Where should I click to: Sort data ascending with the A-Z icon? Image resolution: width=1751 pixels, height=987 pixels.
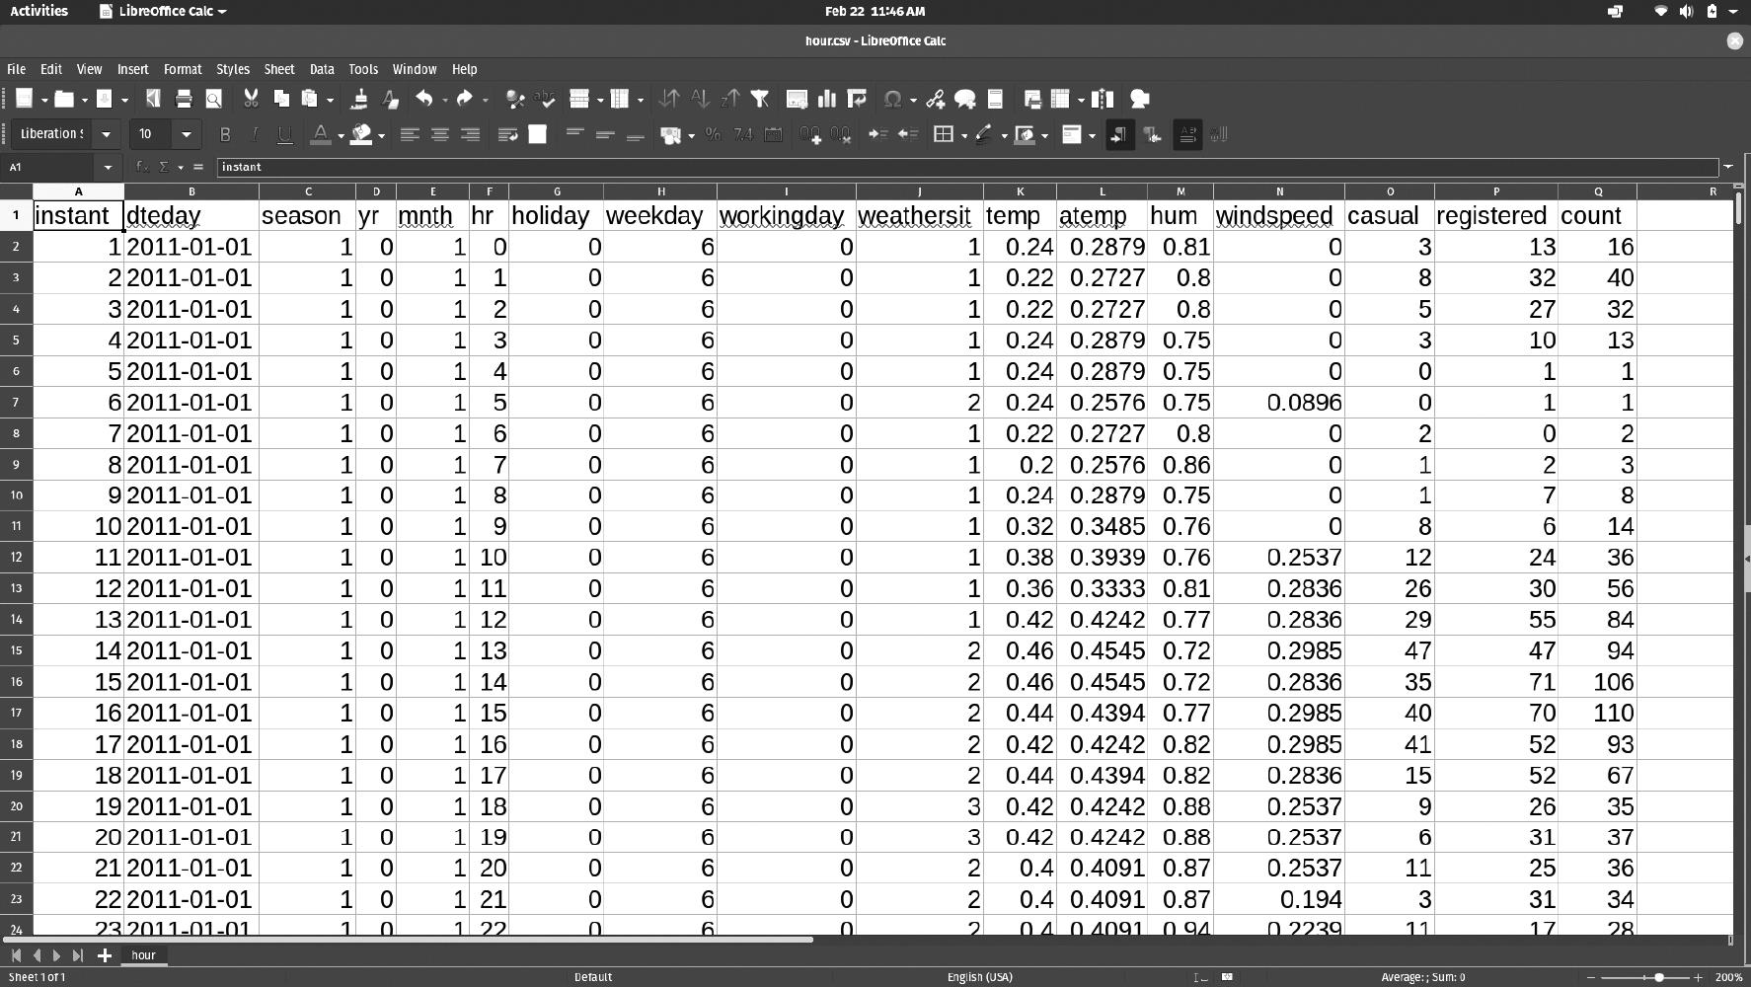pos(700,99)
